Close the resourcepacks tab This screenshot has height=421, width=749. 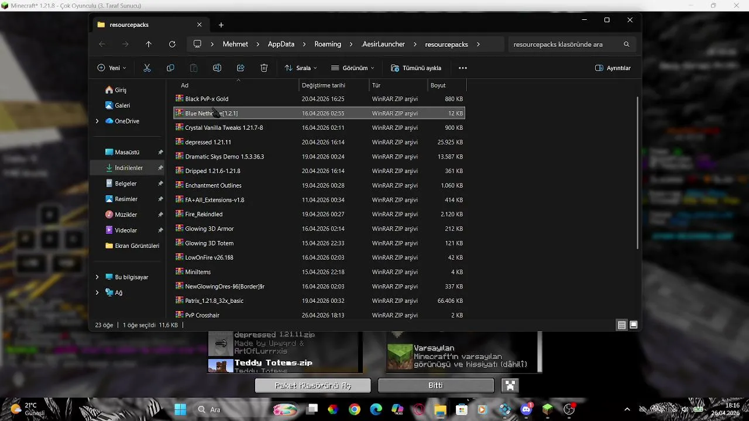[199, 25]
